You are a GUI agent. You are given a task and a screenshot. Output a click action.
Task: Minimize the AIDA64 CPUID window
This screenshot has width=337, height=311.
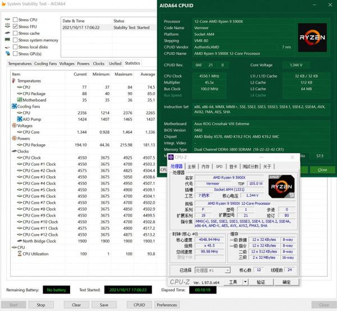click(315, 5)
